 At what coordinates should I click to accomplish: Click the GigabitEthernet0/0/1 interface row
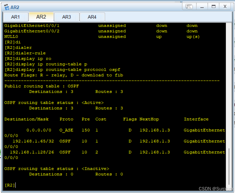coord(101,26)
